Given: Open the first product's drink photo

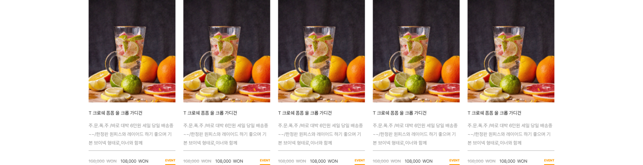Looking at the screenshot, I should [x=132, y=51].
